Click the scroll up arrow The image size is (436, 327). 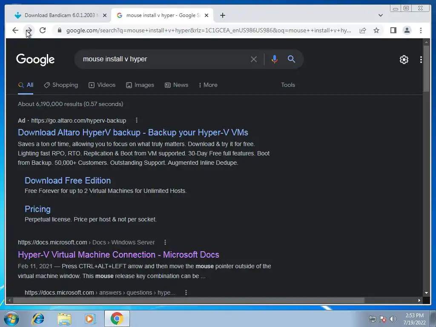click(x=426, y=42)
